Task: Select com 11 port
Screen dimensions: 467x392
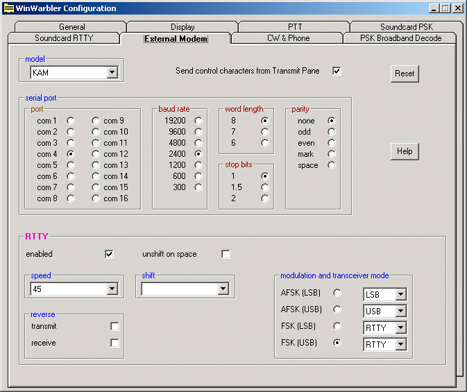Action: click(x=96, y=143)
